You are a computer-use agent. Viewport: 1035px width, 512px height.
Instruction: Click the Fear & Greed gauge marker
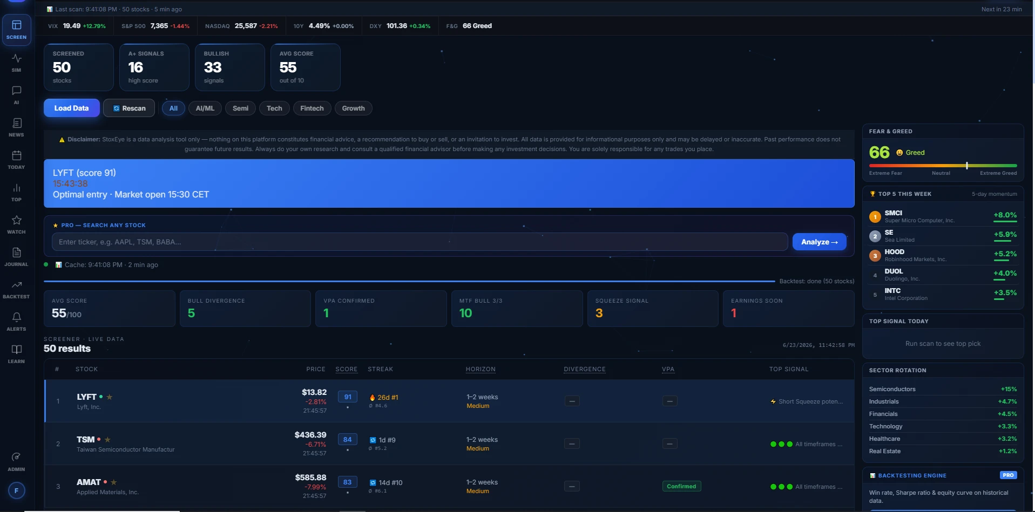point(966,166)
